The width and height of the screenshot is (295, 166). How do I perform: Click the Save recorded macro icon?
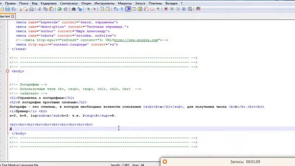(x=190, y=9)
